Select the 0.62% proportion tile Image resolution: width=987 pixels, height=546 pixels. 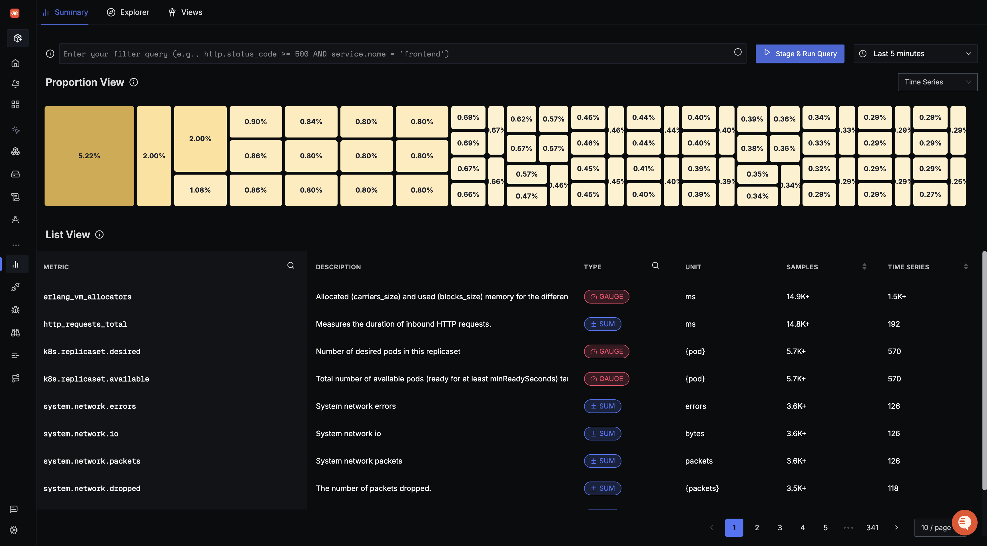521,119
